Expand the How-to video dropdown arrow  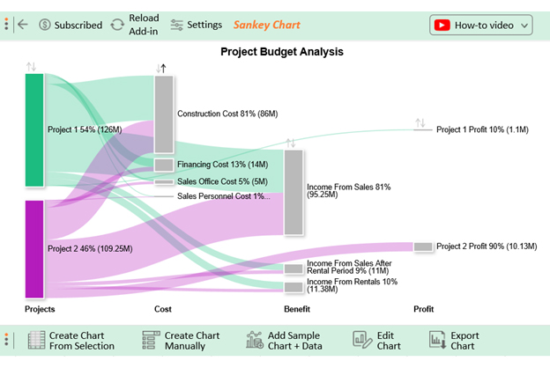(524, 26)
